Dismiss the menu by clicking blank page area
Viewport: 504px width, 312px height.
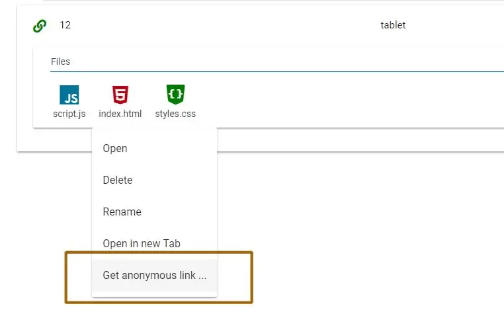point(354,225)
